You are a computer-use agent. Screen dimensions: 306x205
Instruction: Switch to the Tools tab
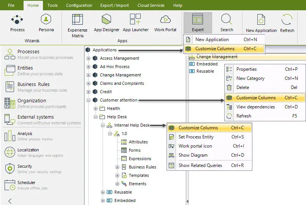52,5
